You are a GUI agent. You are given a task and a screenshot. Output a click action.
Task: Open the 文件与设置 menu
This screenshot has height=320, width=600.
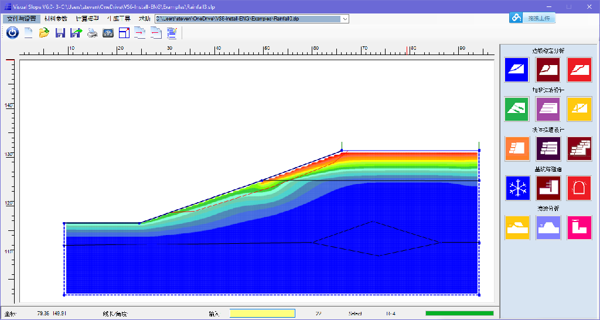[x=21, y=19]
